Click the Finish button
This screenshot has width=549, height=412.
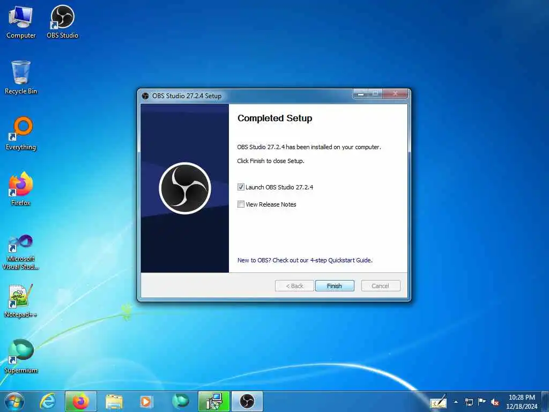[335, 286]
